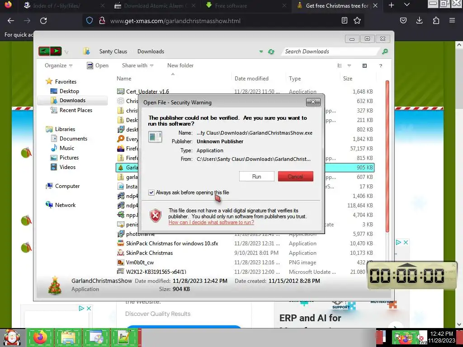The image size is (463, 347).
Task: Toggle the preview pane icon
Action: 365,66
